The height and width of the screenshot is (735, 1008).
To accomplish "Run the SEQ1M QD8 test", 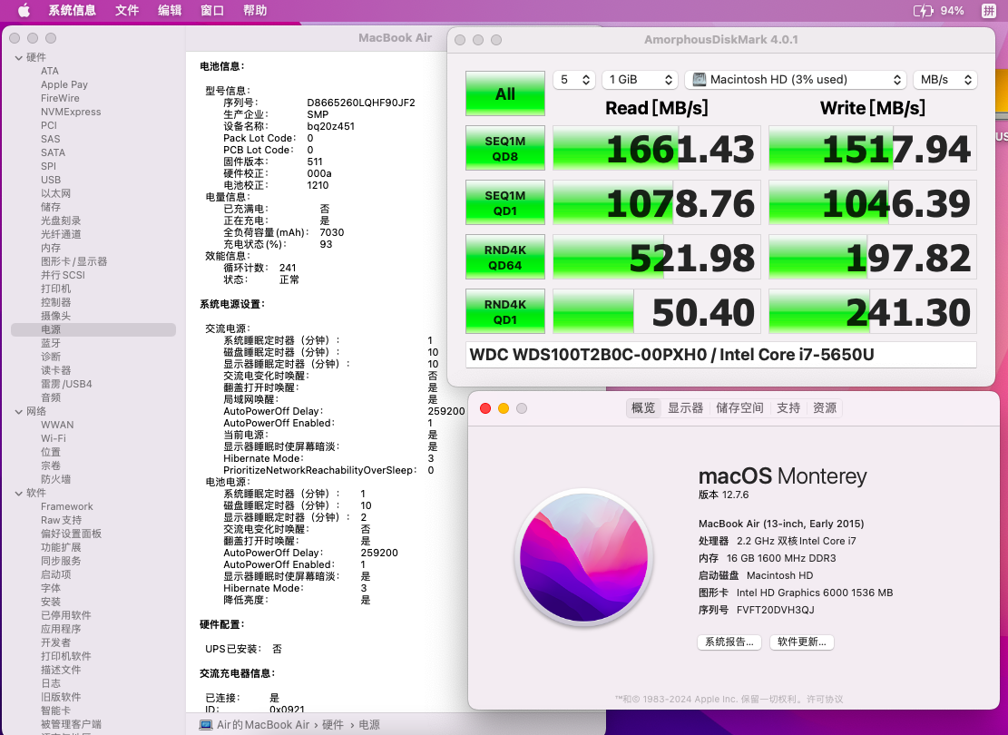I will click(505, 149).
